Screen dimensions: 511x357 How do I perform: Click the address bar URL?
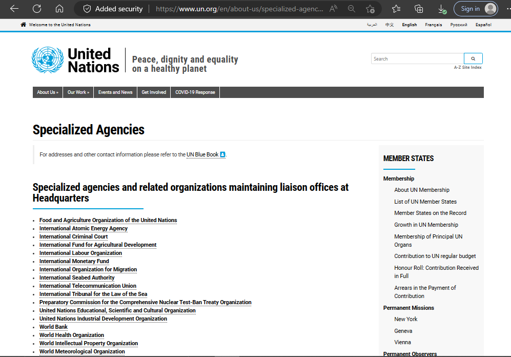pos(239,9)
